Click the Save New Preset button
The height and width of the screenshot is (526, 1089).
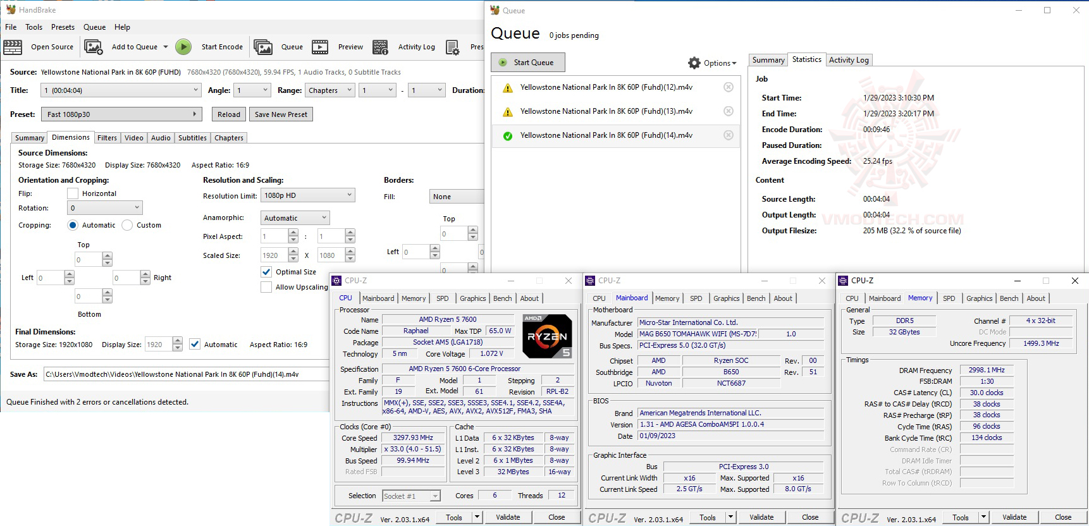[281, 114]
